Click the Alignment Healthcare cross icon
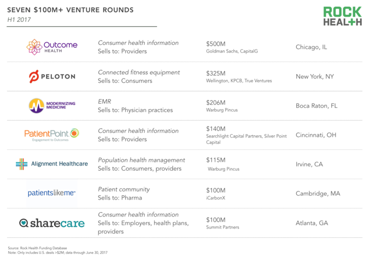Image resolution: width=376 pixels, height=259 pixels. (x=21, y=164)
